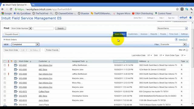
Task: Check the box for WO-0097
Action: (x=5, y=65)
